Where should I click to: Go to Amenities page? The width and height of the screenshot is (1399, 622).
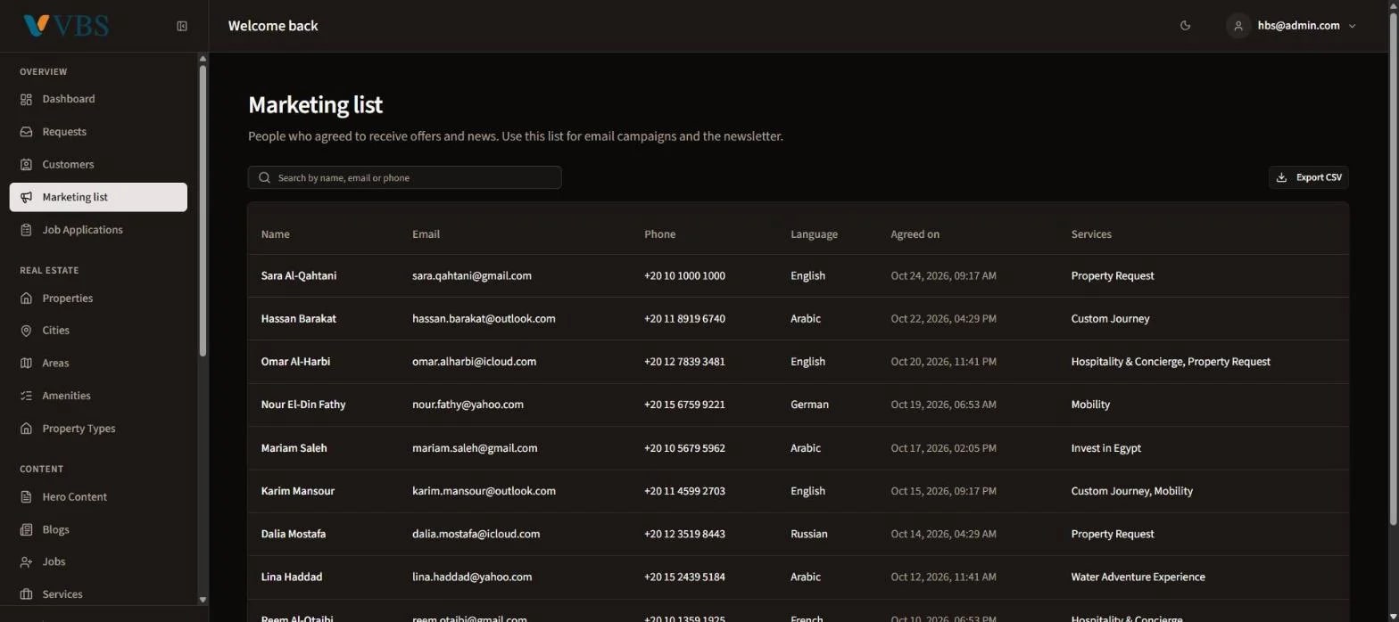tap(98, 396)
